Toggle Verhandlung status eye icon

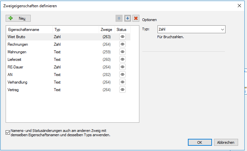(123, 82)
